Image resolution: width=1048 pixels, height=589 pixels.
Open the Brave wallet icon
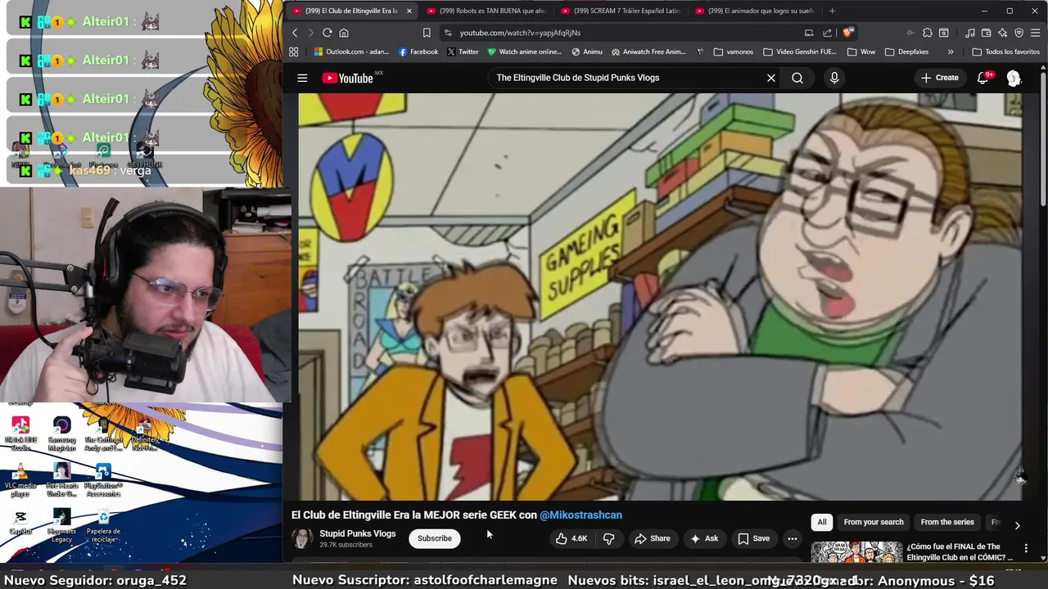click(x=987, y=33)
